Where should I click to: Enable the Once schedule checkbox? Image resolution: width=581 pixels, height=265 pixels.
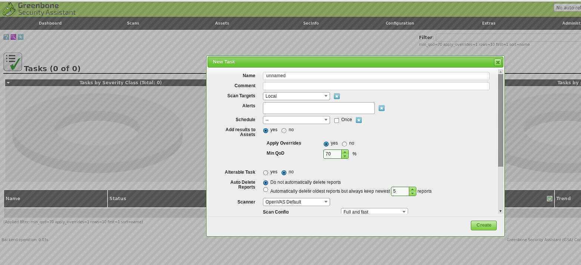(x=336, y=120)
